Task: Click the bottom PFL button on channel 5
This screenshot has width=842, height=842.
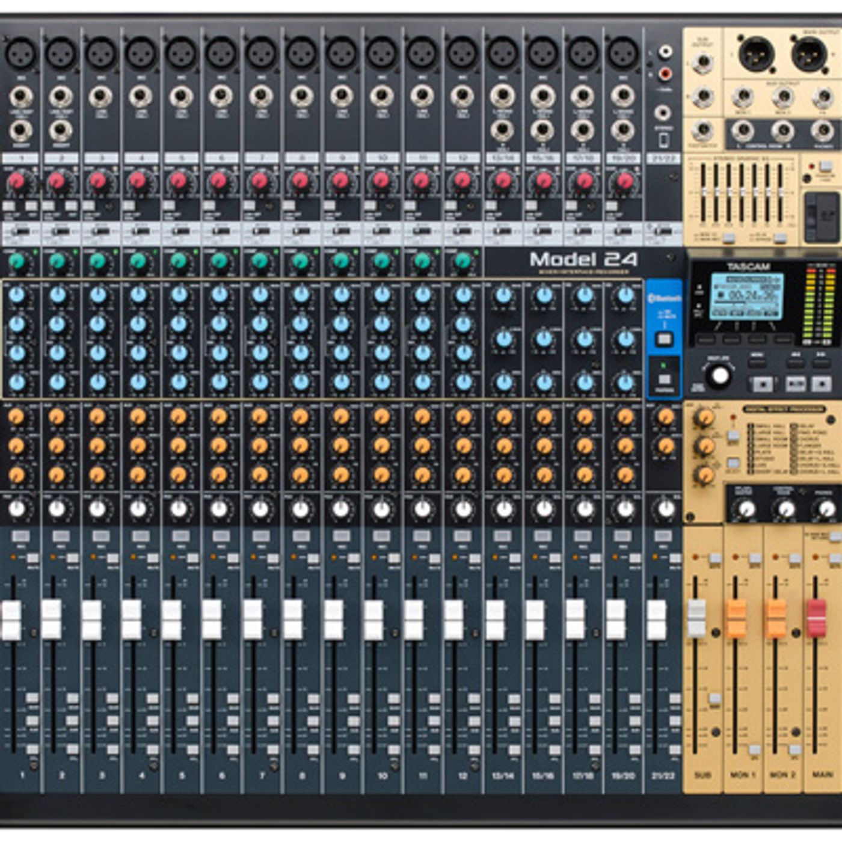Action: tap(192, 749)
